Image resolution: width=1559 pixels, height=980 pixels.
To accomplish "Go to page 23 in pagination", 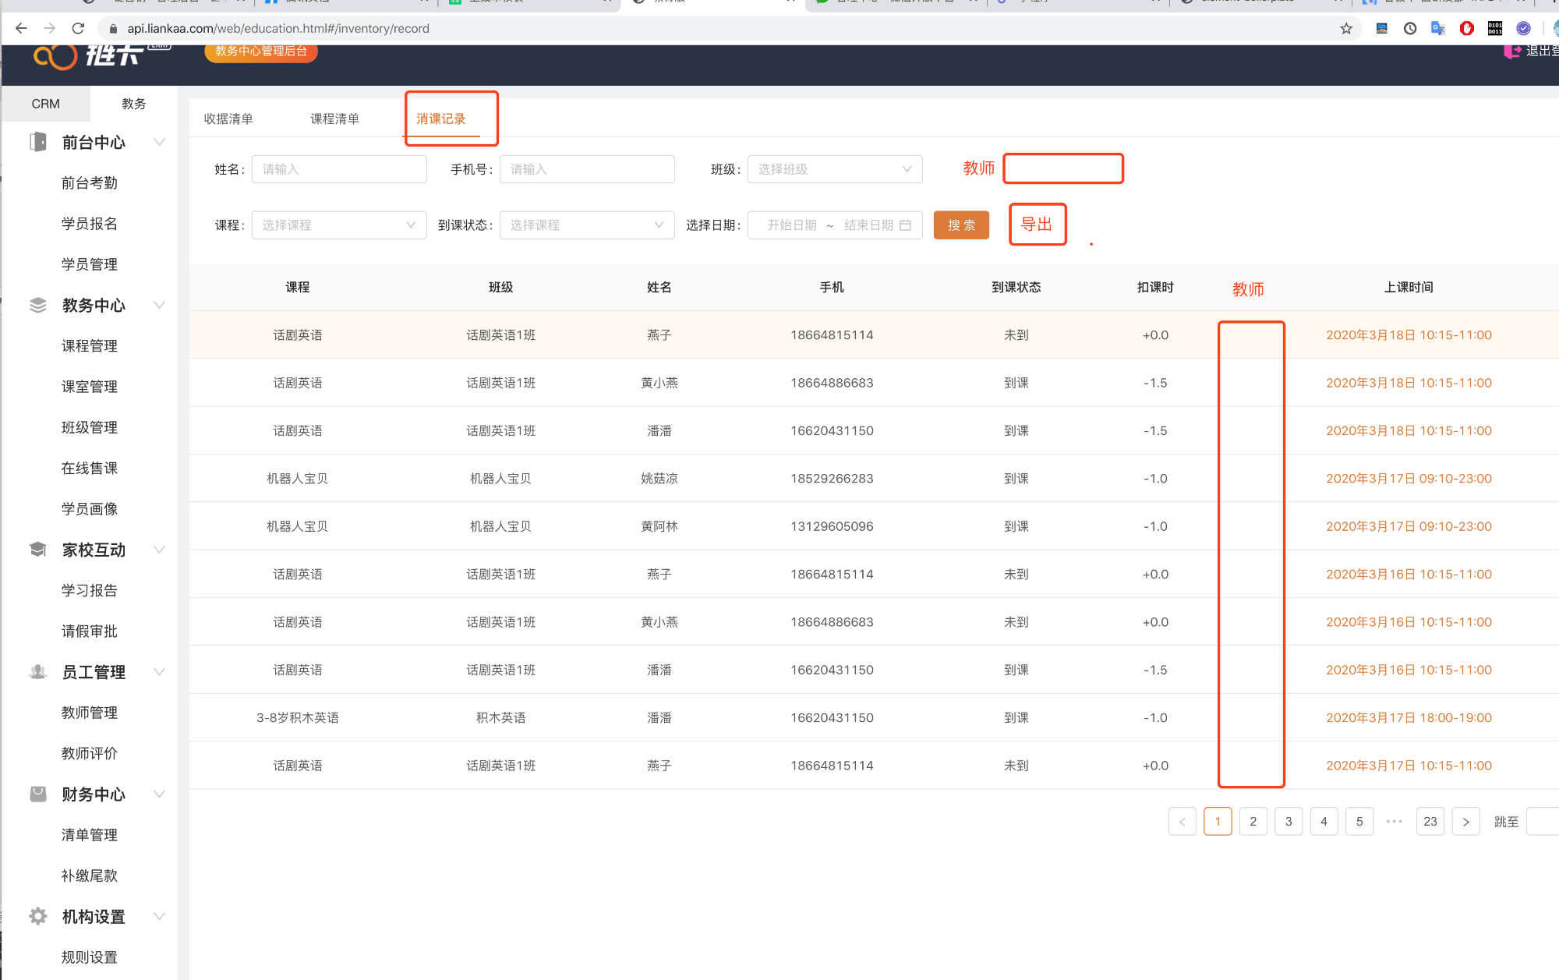I will coord(1430,821).
